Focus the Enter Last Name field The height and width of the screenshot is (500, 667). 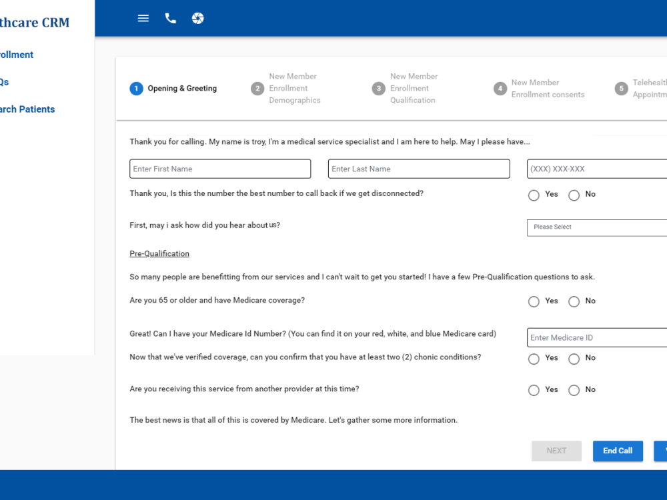(x=419, y=169)
